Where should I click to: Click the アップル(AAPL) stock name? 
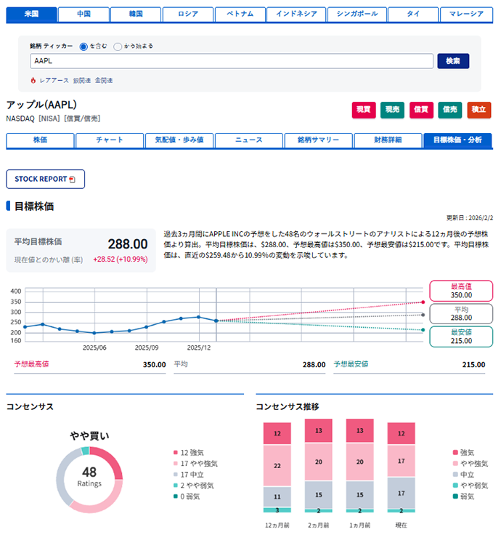(x=41, y=105)
